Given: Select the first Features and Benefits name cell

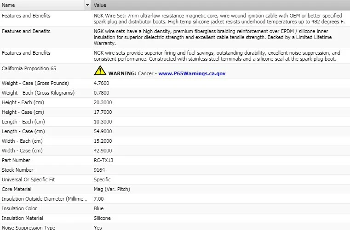Looking at the screenshot, I should coord(26,16).
